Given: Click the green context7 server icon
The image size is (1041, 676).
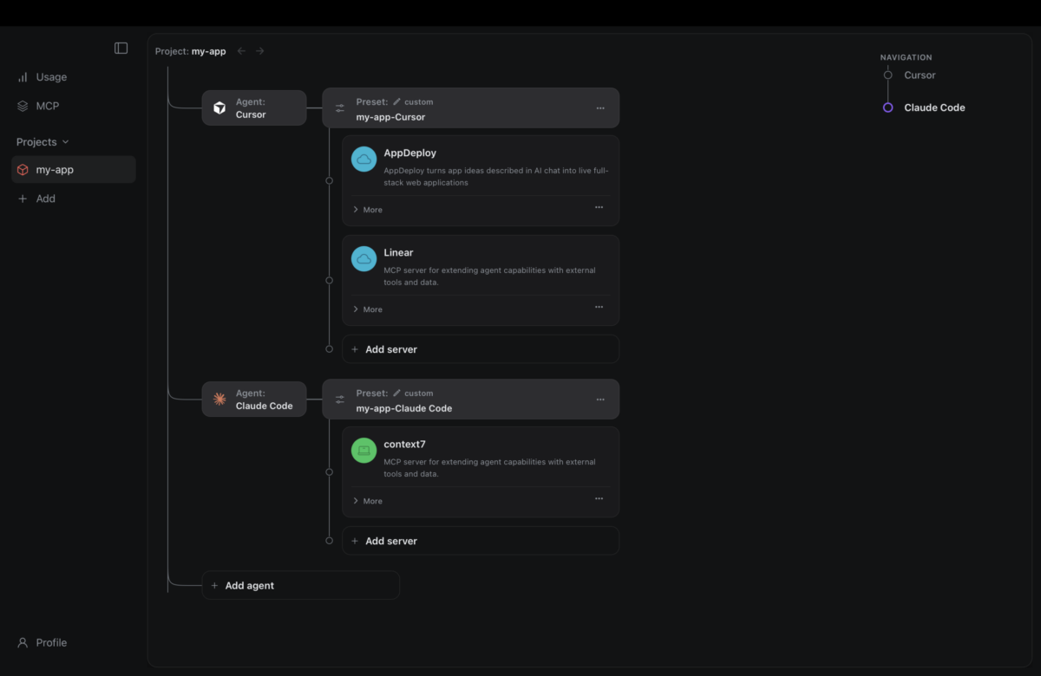Looking at the screenshot, I should 363,451.
